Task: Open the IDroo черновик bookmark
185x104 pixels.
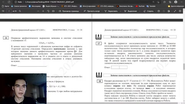Action: (x=88, y=6)
